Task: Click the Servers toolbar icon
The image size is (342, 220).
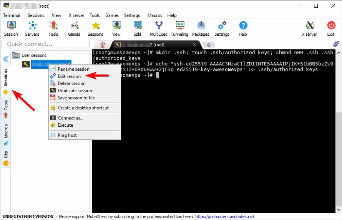Action: click(x=32, y=28)
